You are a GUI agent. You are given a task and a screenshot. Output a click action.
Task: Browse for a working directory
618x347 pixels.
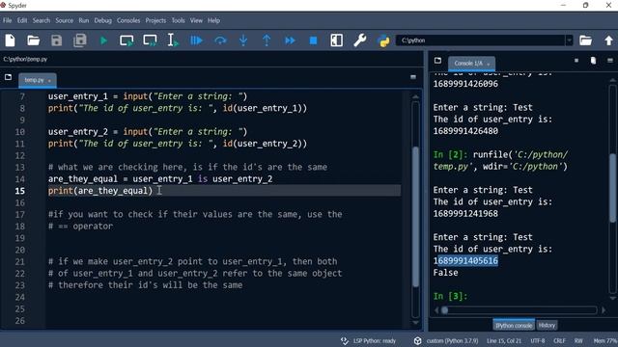(x=586, y=40)
